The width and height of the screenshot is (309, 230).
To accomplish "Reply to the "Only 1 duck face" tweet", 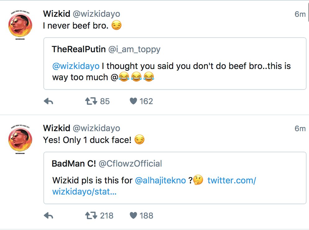I will [x=48, y=216].
